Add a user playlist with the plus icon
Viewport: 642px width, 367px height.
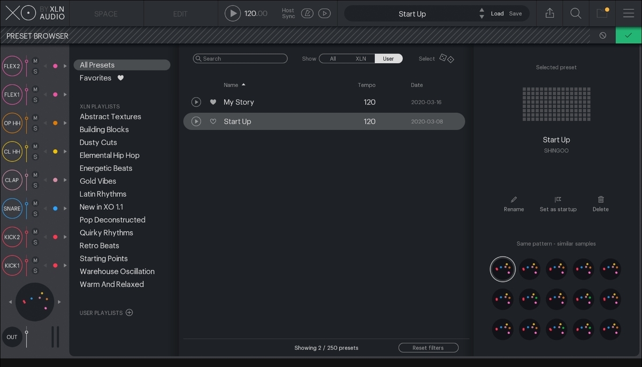pyautogui.click(x=129, y=312)
